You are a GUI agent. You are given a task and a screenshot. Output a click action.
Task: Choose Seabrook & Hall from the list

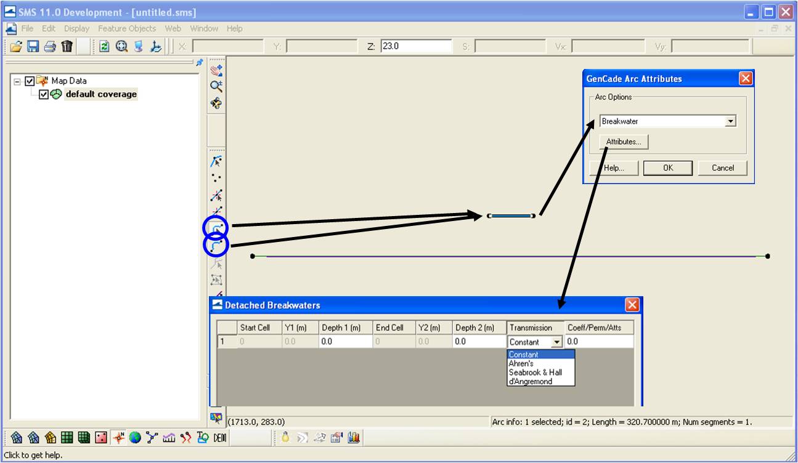coord(535,372)
